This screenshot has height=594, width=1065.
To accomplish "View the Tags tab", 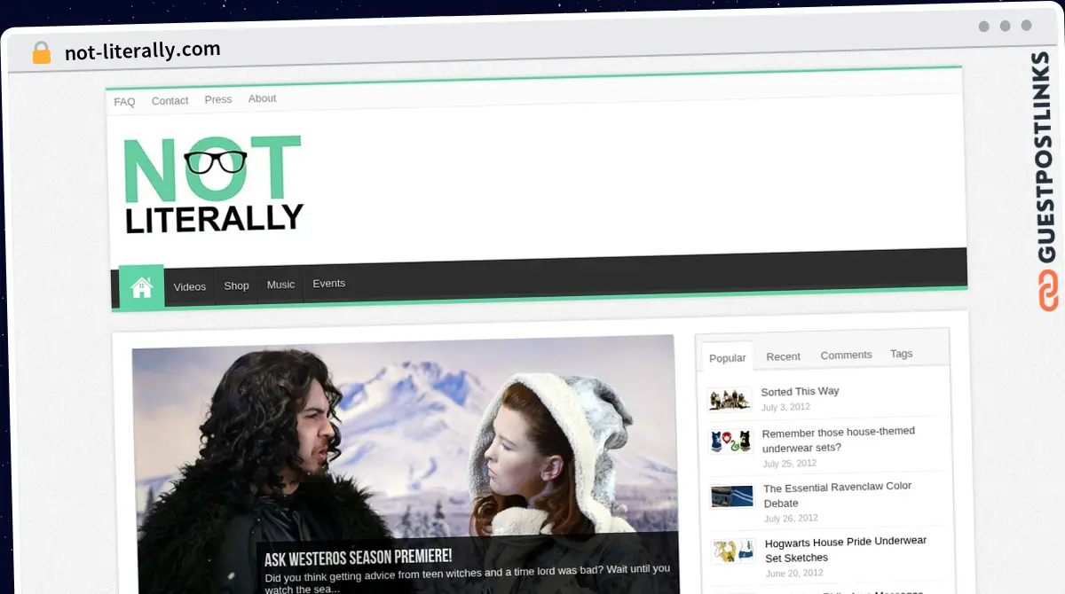I will (x=901, y=354).
